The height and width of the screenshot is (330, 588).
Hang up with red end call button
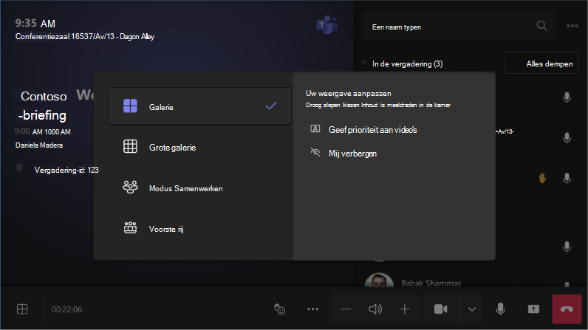[567, 309]
